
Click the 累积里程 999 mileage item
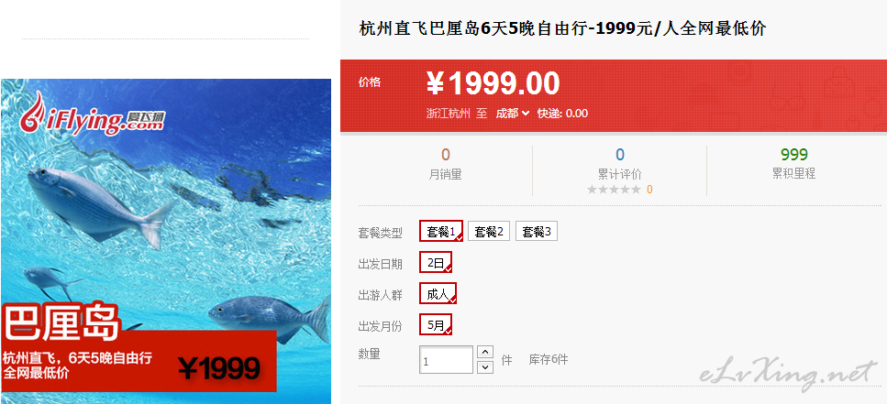pos(793,164)
